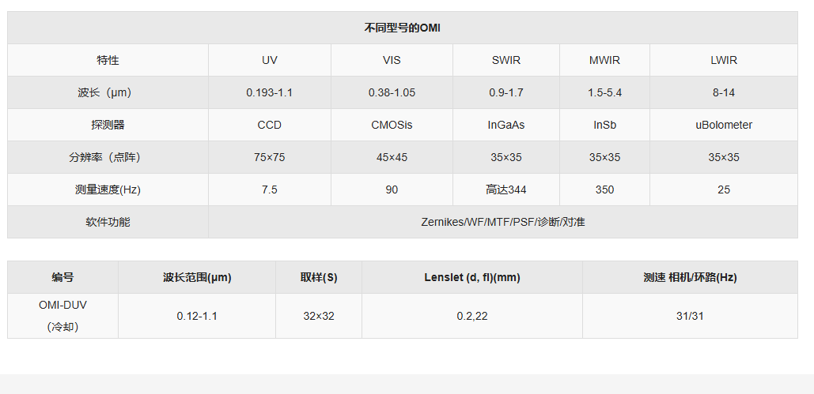
Task: Click the SWIR column header cell
Action: 506,60
